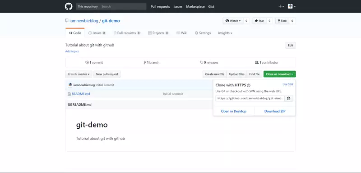Open the 1 contributor page

click(x=267, y=62)
